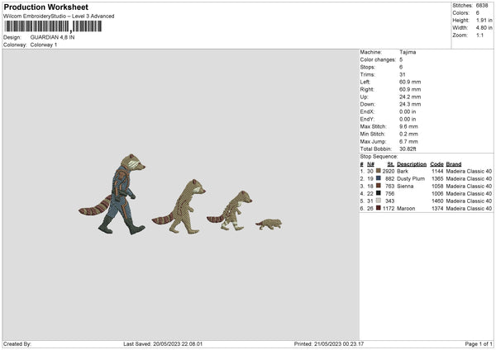496x350 pixels.
Task: Click the GUARDIAN 4,8 IN design name
Action: (53, 37)
